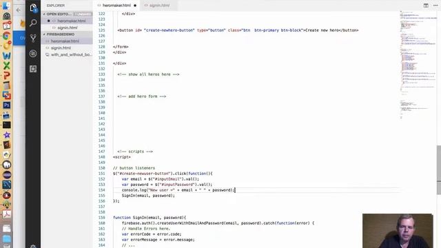Image resolution: width=441 pixels, height=248 pixels.
Task: Open the Search view in the activity bar
Action: point(33,23)
